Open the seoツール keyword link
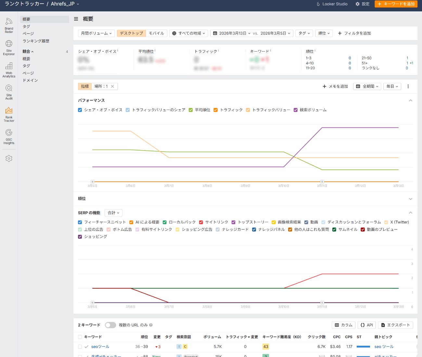Screen dimensions: 422x357 [x=100, y=347]
